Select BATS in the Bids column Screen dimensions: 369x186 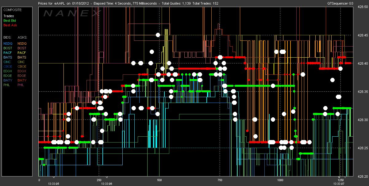click(8, 57)
